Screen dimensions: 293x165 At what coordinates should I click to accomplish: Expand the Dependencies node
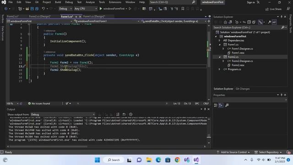[x=220, y=40]
